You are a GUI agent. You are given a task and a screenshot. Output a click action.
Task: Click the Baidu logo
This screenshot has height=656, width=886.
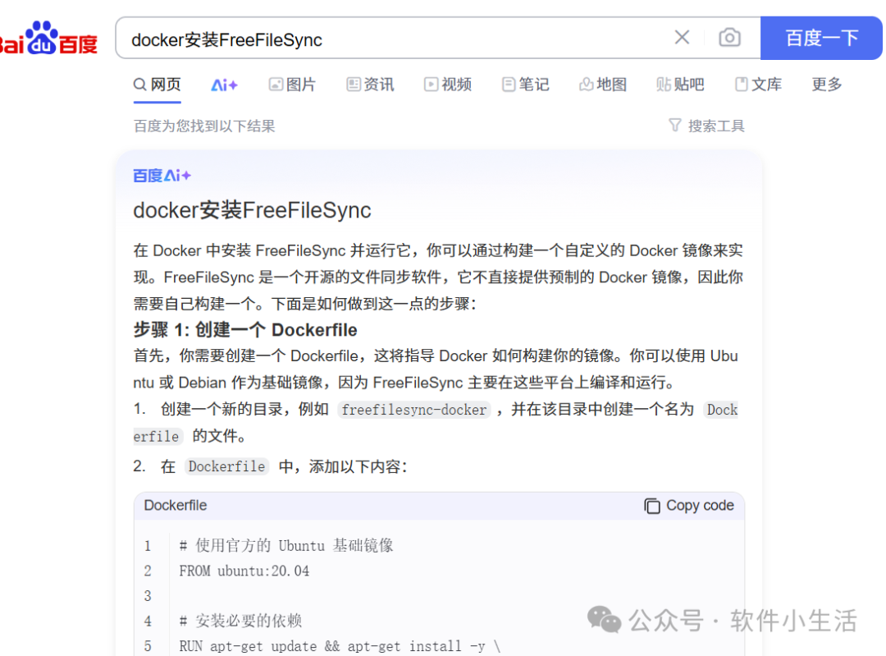pos(48,39)
